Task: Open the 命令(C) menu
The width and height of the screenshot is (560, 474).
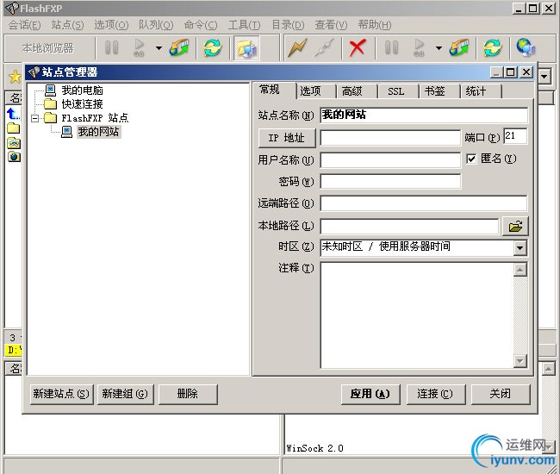Action: tap(201, 25)
